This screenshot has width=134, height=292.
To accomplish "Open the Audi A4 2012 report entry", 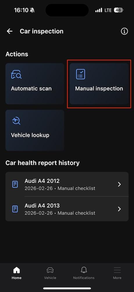I will coord(67,184).
